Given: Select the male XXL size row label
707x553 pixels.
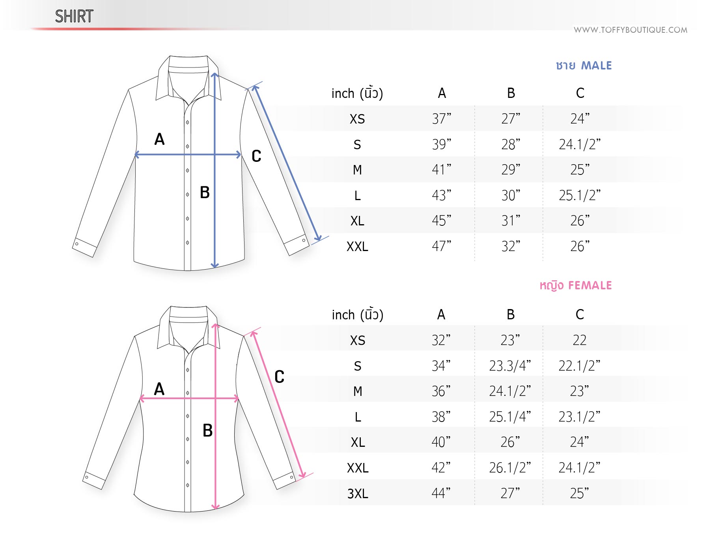Looking at the screenshot, I should coord(357,247).
